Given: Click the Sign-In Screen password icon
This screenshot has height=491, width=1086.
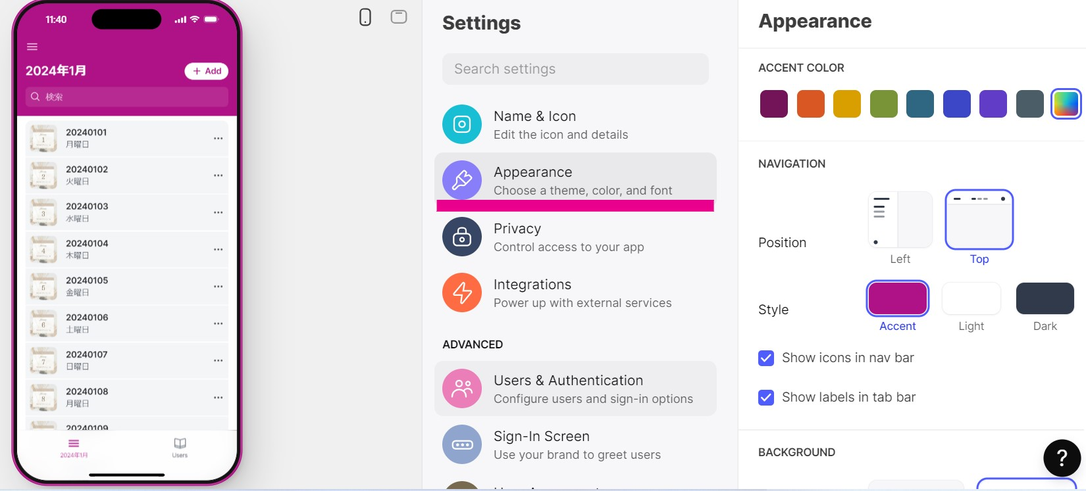Looking at the screenshot, I should [462, 444].
